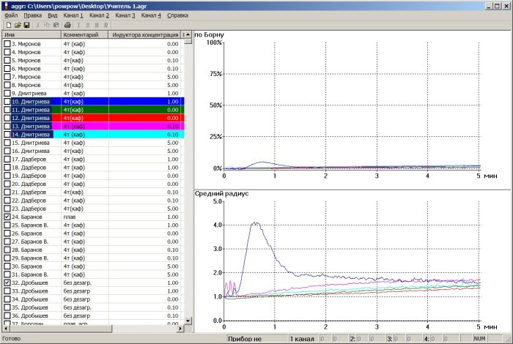Open the Файл menu

tap(11, 15)
